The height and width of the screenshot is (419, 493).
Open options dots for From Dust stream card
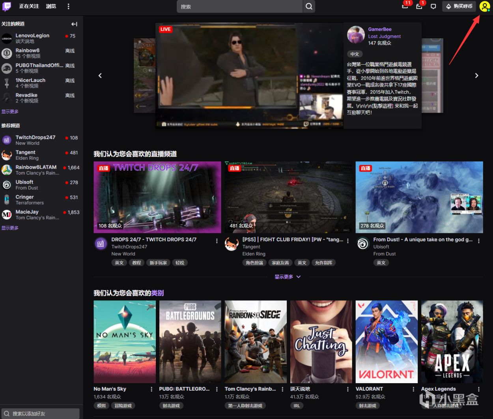tap(479, 240)
